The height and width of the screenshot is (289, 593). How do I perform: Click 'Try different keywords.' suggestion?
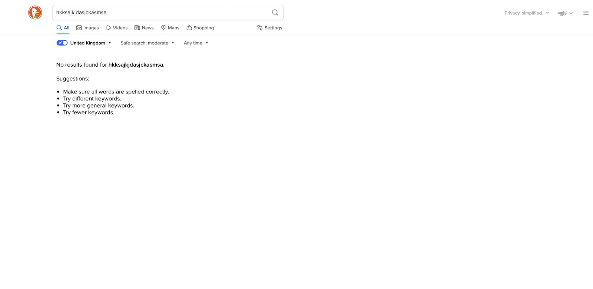coord(92,99)
